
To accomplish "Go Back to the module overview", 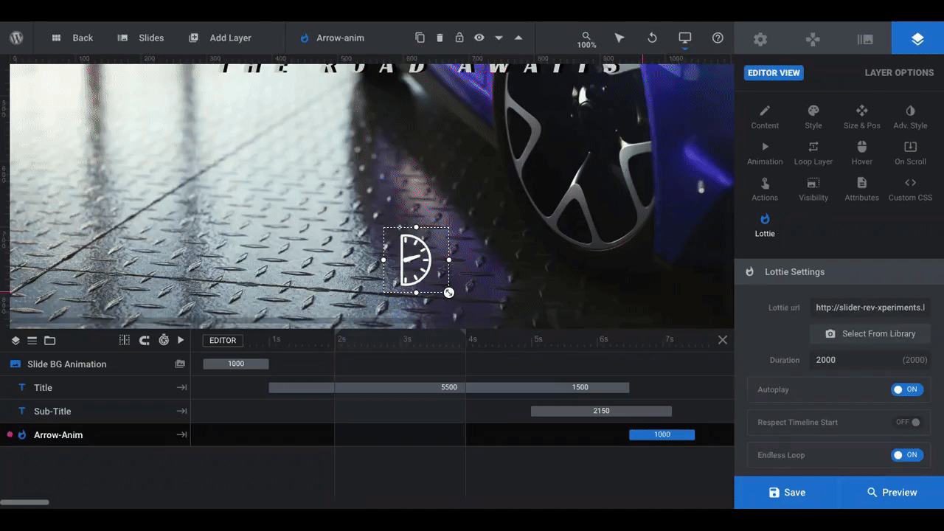I will click(72, 38).
